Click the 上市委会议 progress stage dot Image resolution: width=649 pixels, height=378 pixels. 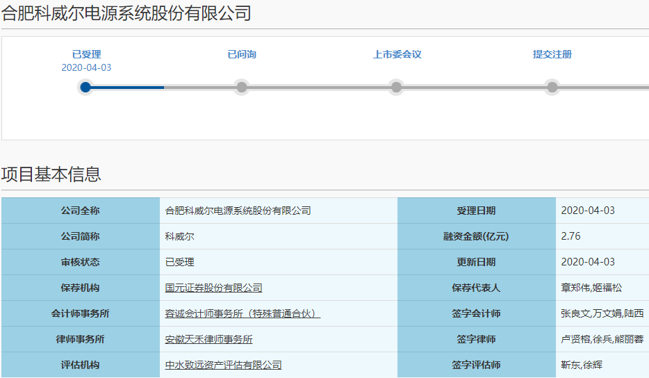pos(396,87)
